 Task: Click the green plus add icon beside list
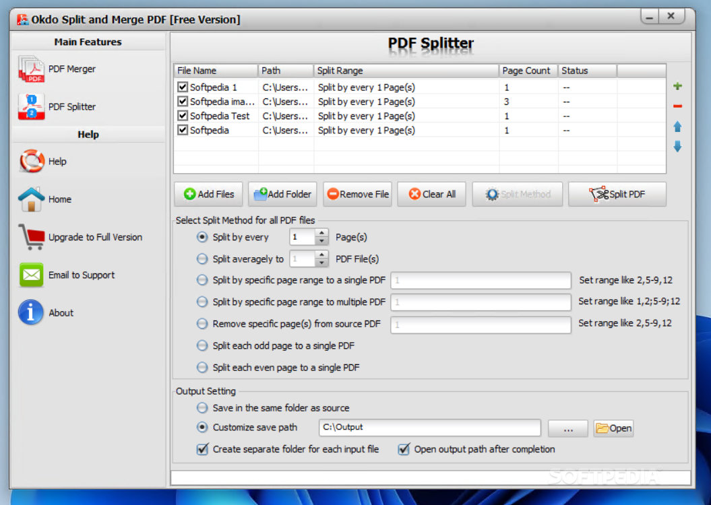click(677, 86)
